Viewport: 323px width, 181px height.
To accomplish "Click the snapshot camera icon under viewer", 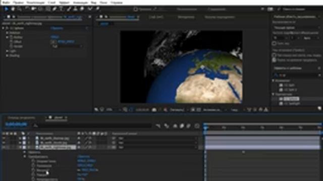I will point(154,110).
